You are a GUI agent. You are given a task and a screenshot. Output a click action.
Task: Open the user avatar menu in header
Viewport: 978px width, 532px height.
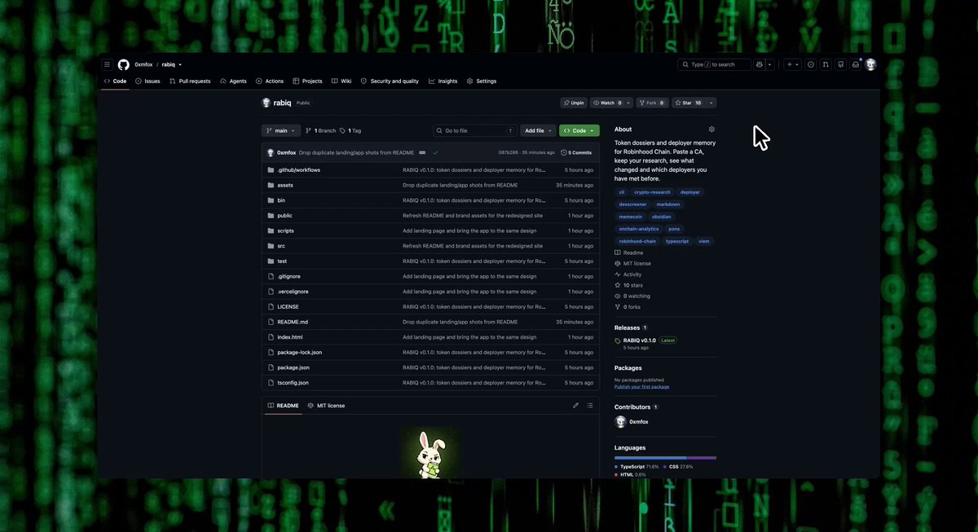click(x=870, y=64)
